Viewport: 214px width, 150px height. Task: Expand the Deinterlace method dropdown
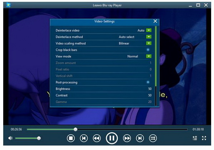149,37
